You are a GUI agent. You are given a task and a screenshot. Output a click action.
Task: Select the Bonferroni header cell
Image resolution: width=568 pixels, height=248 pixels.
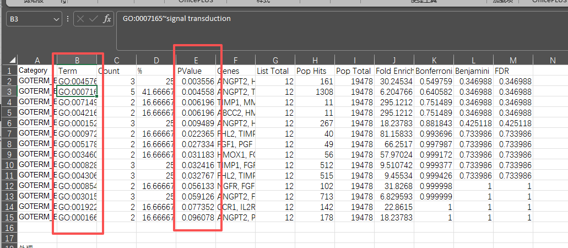click(x=434, y=71)
